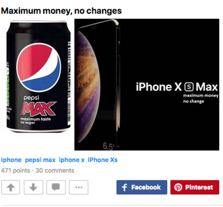Upvote the post with the up arrow
223x207 pixels.
(11, 187)
